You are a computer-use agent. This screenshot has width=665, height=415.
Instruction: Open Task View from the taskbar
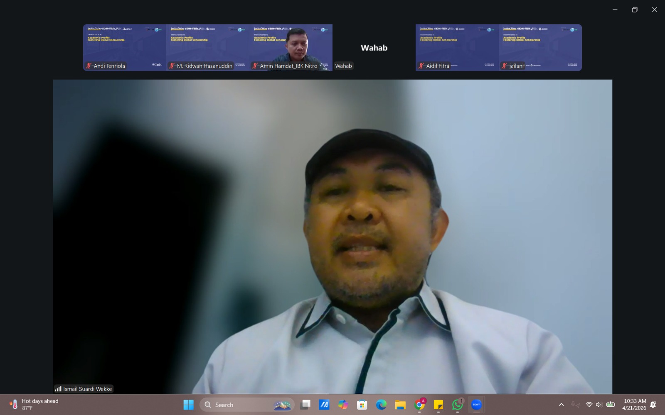pos(305,405)
